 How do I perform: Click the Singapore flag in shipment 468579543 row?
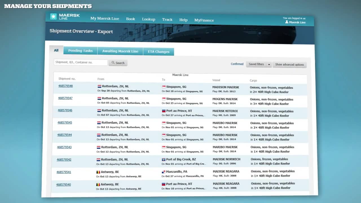(164, 147)
